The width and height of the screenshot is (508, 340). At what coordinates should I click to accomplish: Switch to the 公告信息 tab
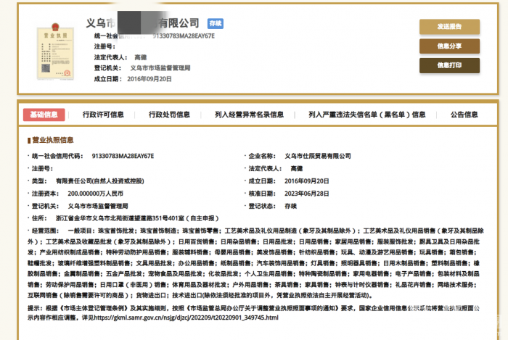point(464,115)
